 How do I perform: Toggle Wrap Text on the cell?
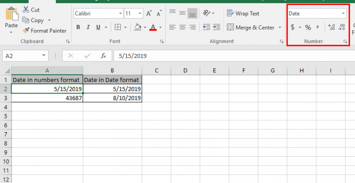(x=243, y=13)
